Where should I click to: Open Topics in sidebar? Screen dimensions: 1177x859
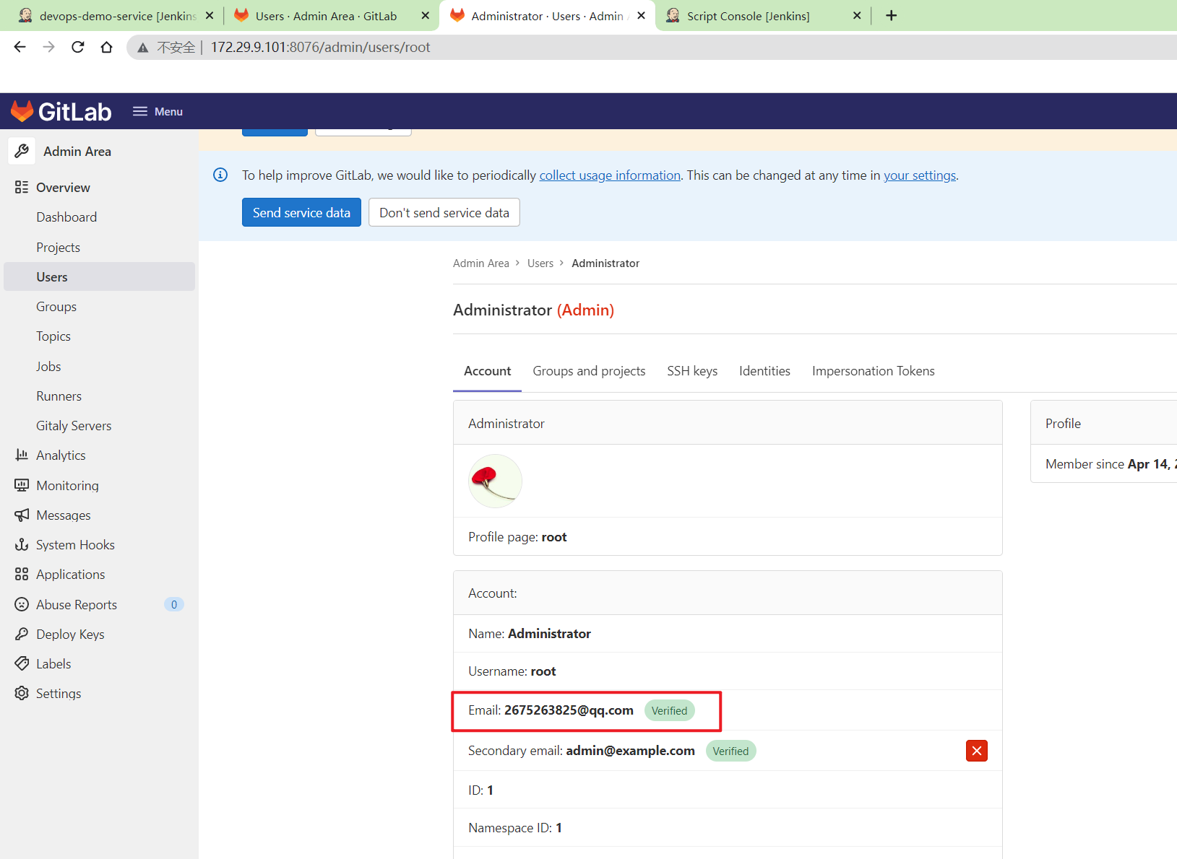[53, 336]
